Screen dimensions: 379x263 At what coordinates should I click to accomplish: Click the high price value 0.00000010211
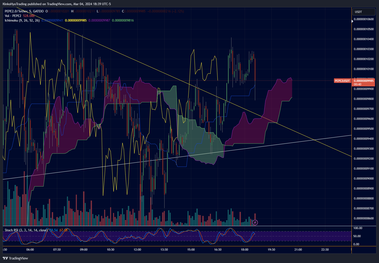click(x=84, y=11)
